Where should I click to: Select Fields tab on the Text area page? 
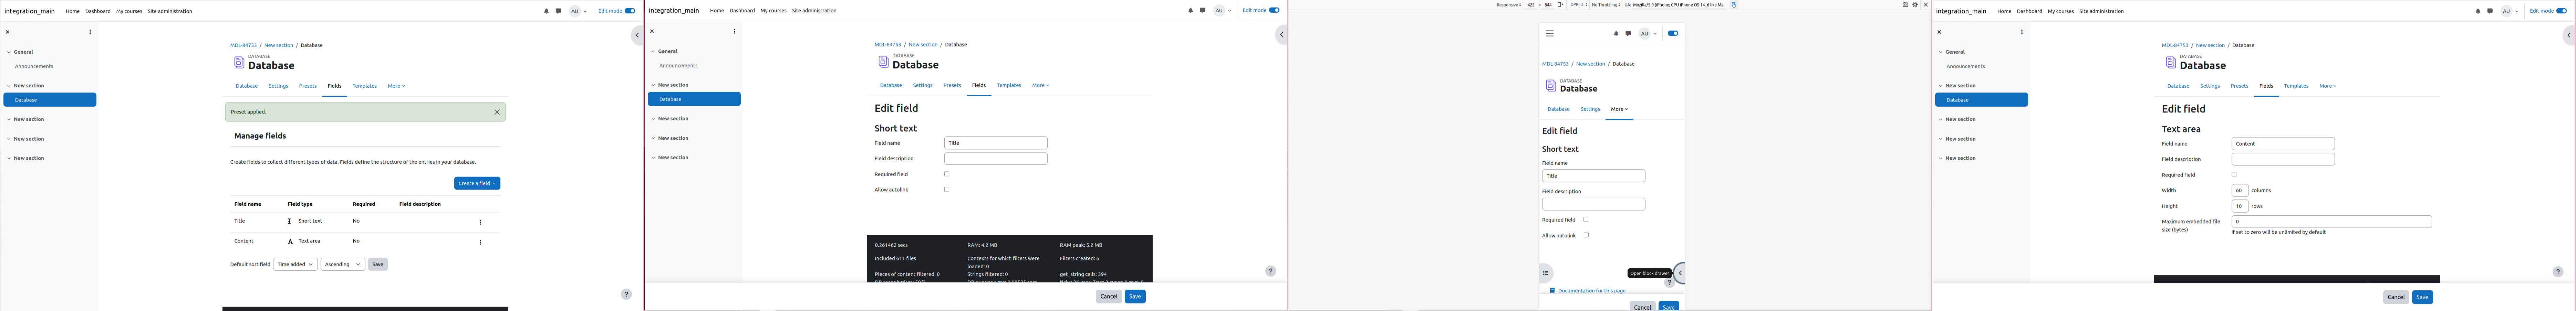pyautogui.click(x=2266, y=86)
